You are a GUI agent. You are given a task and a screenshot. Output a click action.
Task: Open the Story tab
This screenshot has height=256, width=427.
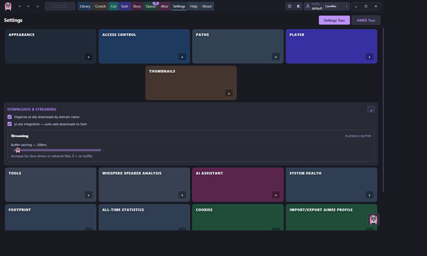(x=137, y=6)
